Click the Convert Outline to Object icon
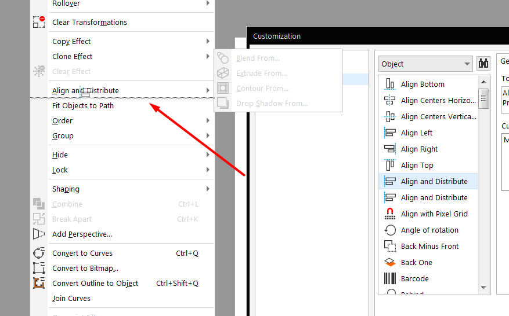 pyautogui.click(x=39, y=283)
